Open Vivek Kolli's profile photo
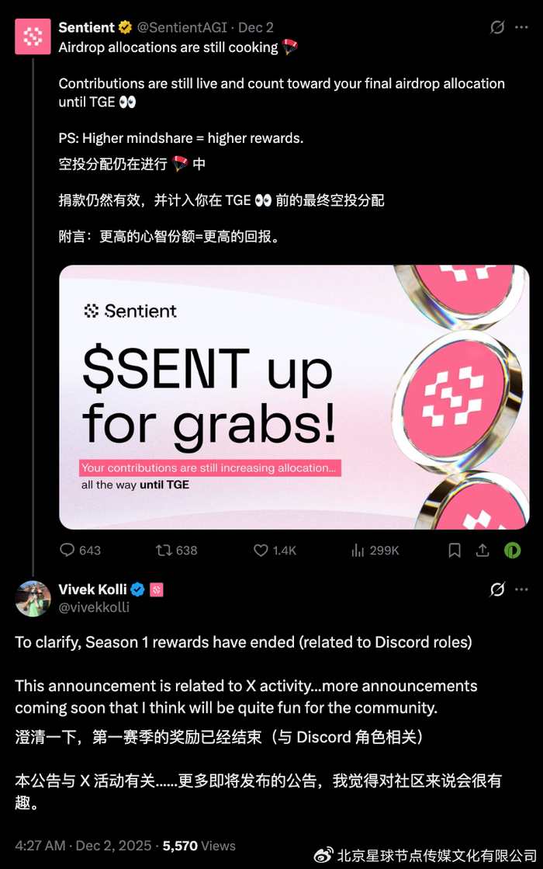 tap(33, 599)
